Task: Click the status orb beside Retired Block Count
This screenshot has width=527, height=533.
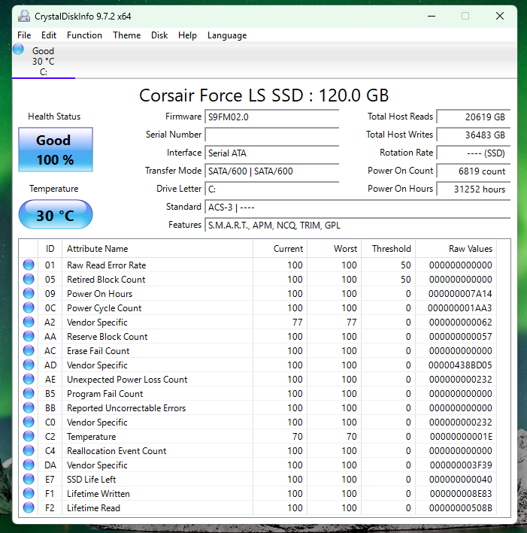Action: [x=29, y=279]
